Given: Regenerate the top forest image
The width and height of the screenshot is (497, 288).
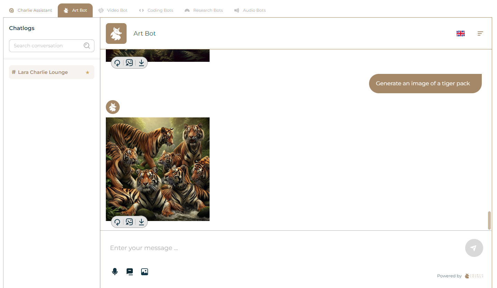Looking at the screenshot, I should [x=117, y=63].
